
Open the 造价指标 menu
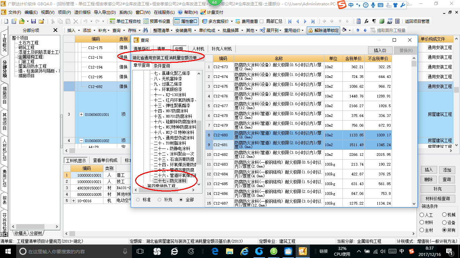(x=83, y=12)
